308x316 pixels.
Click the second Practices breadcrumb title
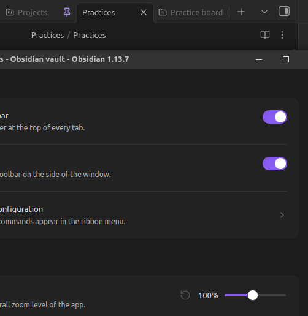click(90, 36)
